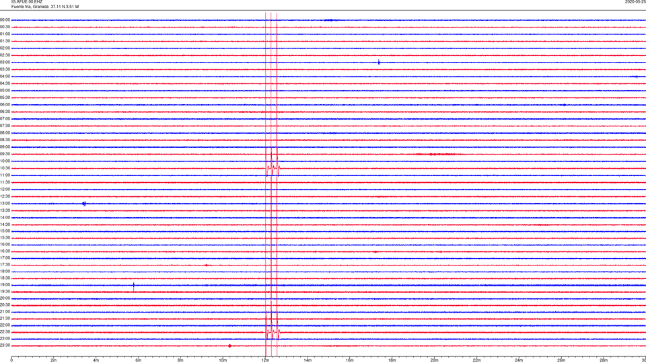This screenshot has height=363, width=646.
Task: Select the 13:30 row label
Action: [5, 210]
